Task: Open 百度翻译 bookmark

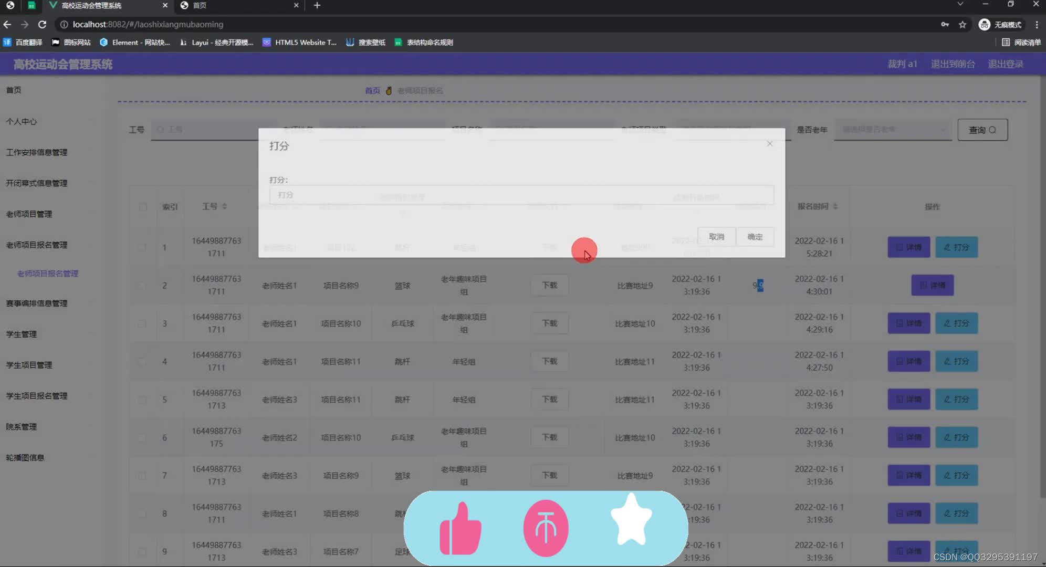Action: pos(23,43)
